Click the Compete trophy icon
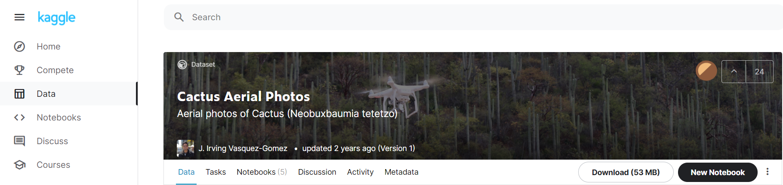Viewport: 783px width, 185px height. pos(19,70)
